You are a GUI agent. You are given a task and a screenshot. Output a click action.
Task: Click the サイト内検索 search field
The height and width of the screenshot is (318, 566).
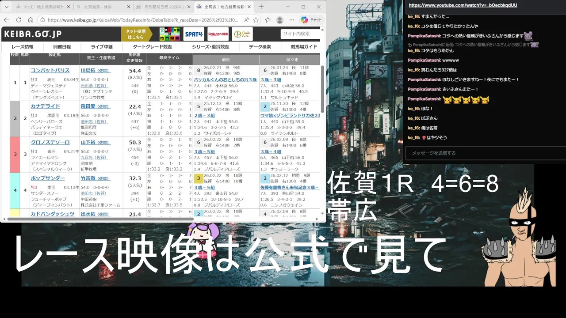coord(300,34)
